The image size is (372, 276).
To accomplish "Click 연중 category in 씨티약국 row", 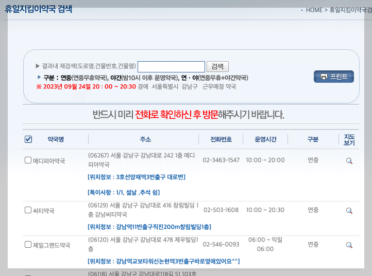I will pyautogui.click(x=313, y=210).
